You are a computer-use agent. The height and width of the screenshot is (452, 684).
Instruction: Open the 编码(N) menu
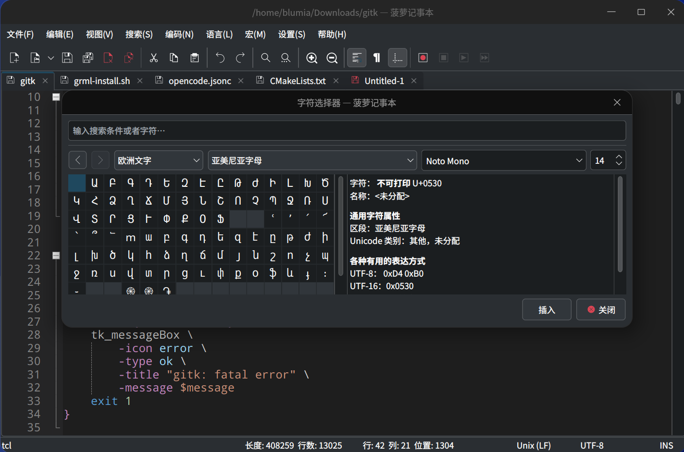179,35
